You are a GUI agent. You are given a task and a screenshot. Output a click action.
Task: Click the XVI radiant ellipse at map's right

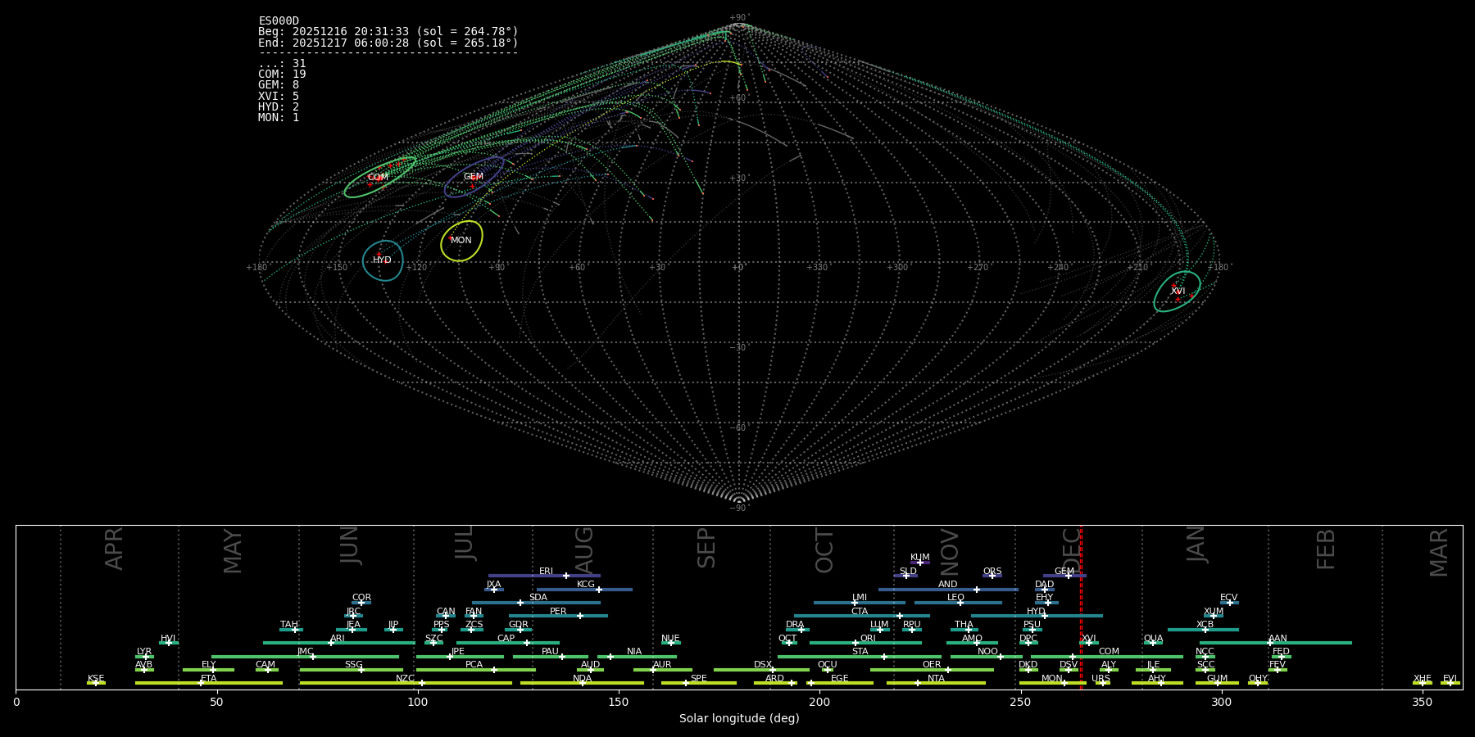[1178, 292]
